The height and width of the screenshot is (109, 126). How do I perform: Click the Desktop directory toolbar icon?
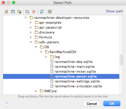13,12
